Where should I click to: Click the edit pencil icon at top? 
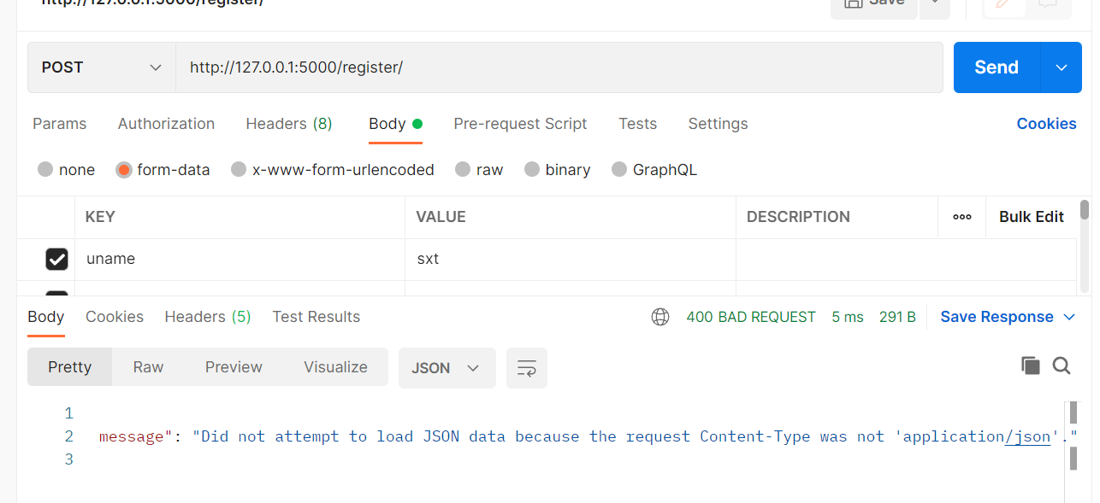pos(1003,4)
